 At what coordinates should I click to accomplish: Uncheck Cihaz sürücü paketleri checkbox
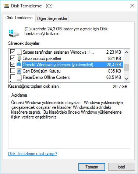pyautogui.click(x=13, y=58)
